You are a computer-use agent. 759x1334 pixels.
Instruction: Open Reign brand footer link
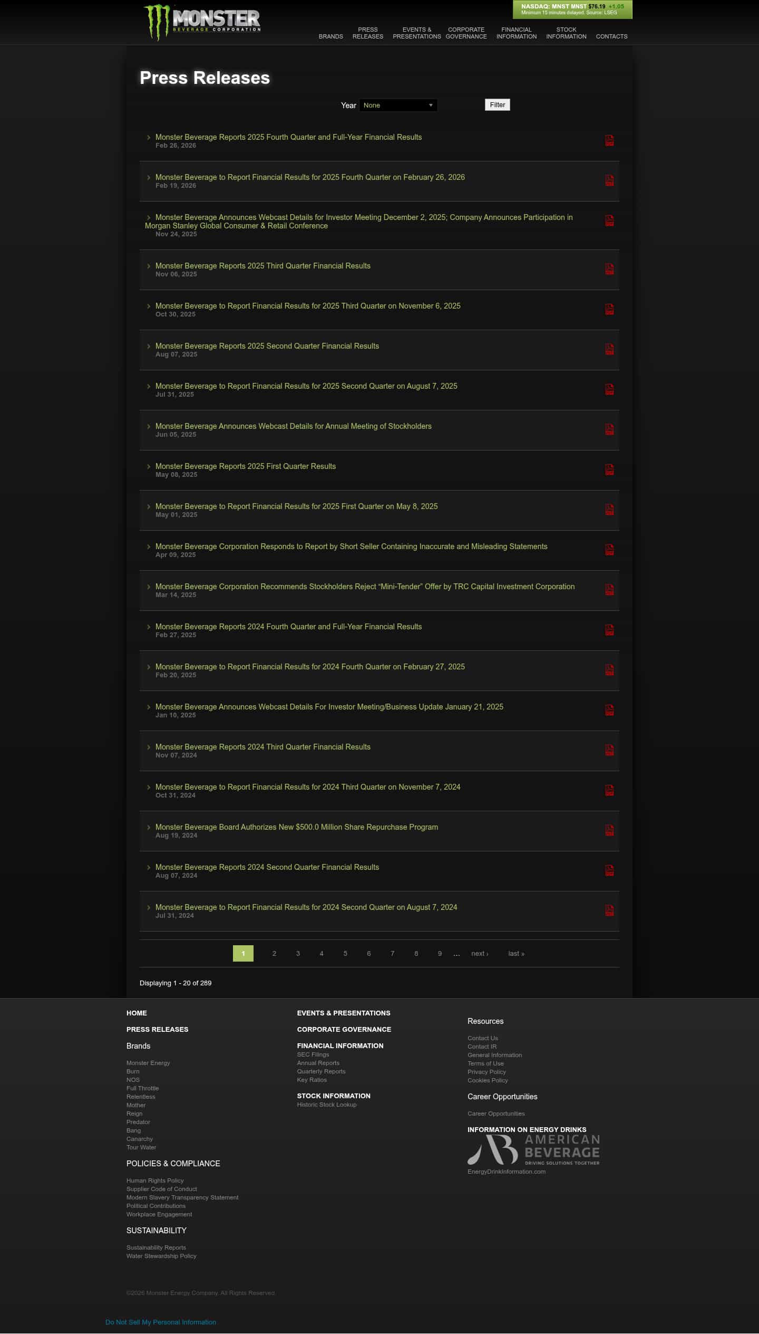click(x=134, y=1114)
